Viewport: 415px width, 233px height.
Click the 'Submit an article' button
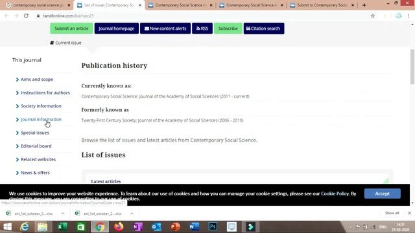pyautogui.click(x=71, y=28)
